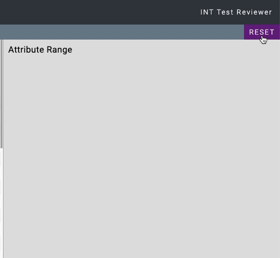Viewport: 280px width, 258px height.
Task: Open the INT Test Reviewer account menu
Action: click(x=236, y=12)
